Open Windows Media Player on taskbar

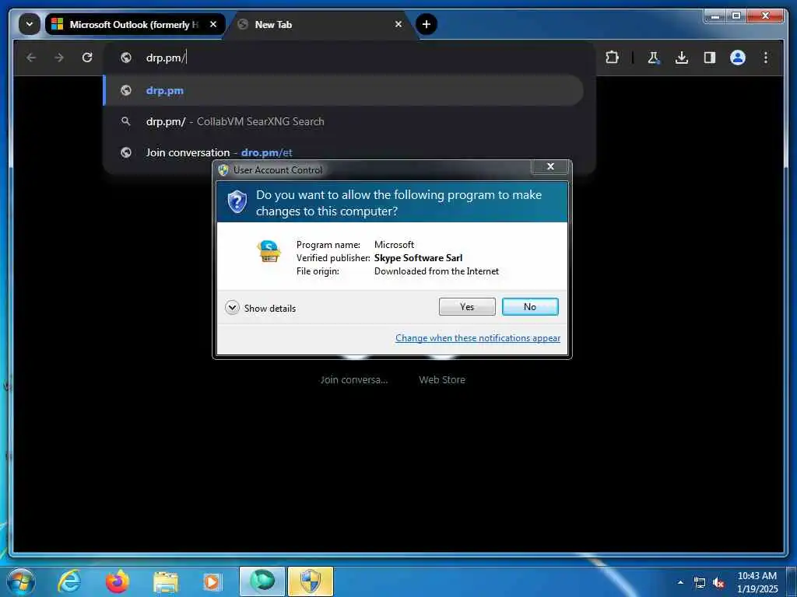point(212,582)
